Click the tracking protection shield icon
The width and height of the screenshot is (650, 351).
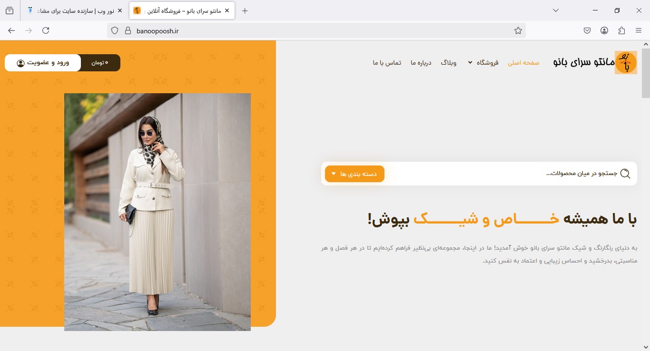tap(115, 30)
